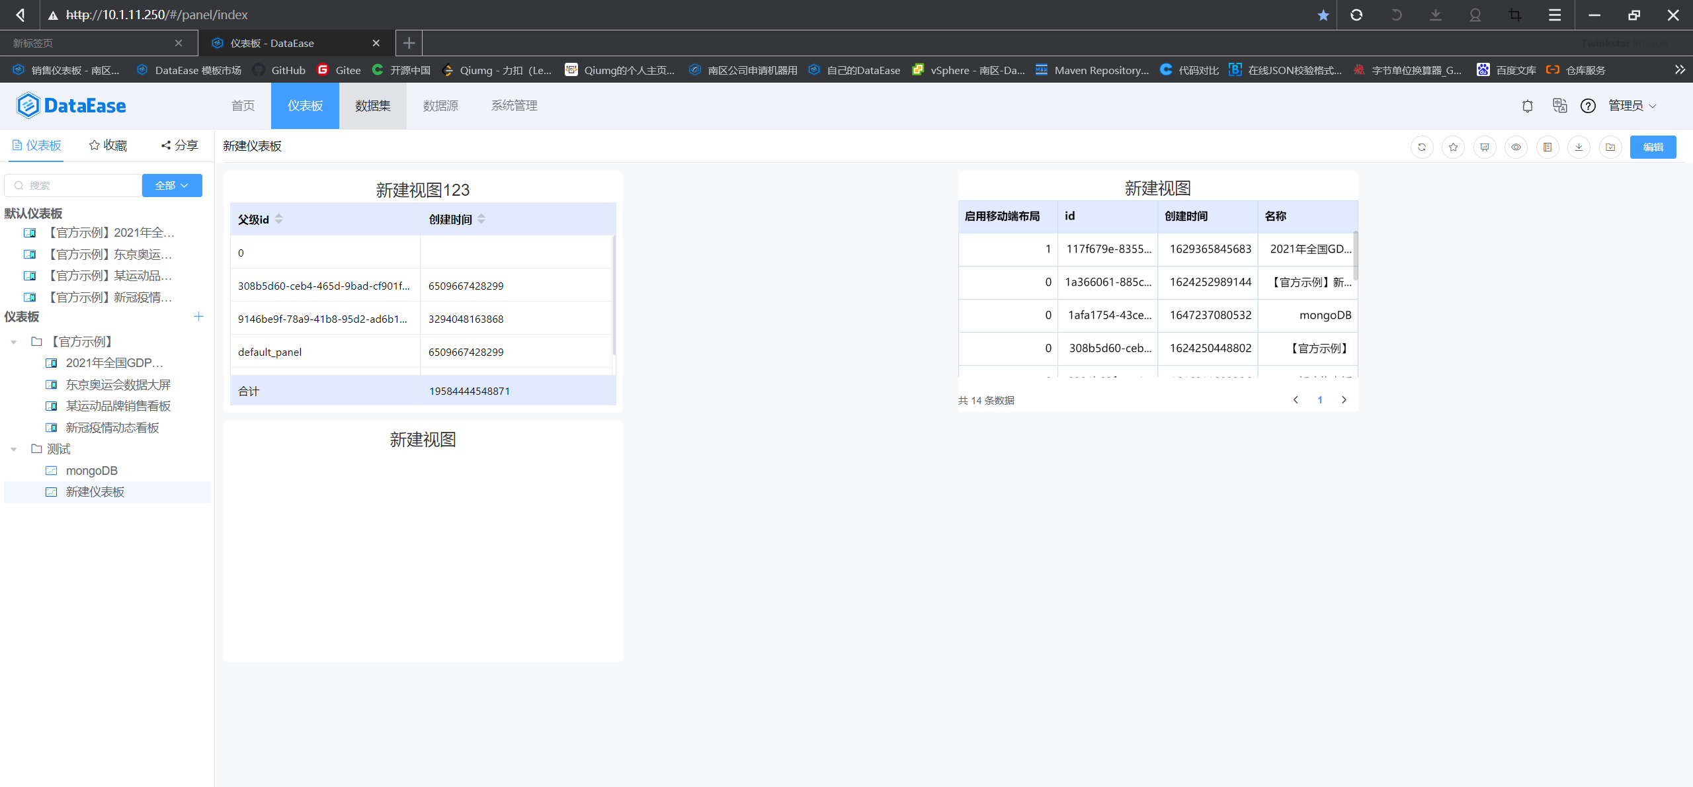Open the 全部 filter dropdown
Viewport: 1693px width, 787px height.
[171, 185]
